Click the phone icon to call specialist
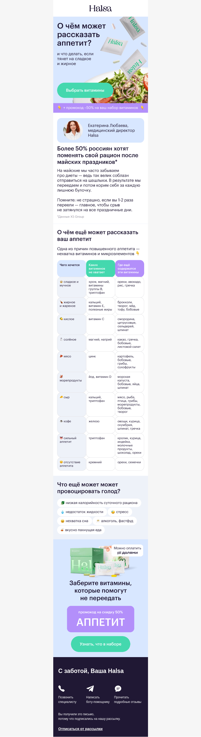The height and width of the screenshot is (737, 201). 61,688
